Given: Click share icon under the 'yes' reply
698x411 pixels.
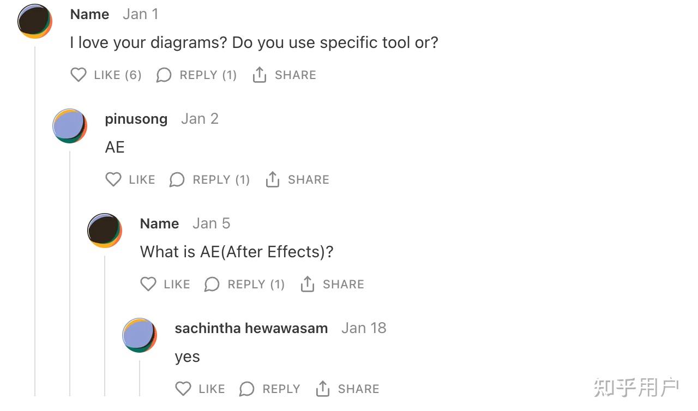Looking at the screenshot, I should [323, 389].
